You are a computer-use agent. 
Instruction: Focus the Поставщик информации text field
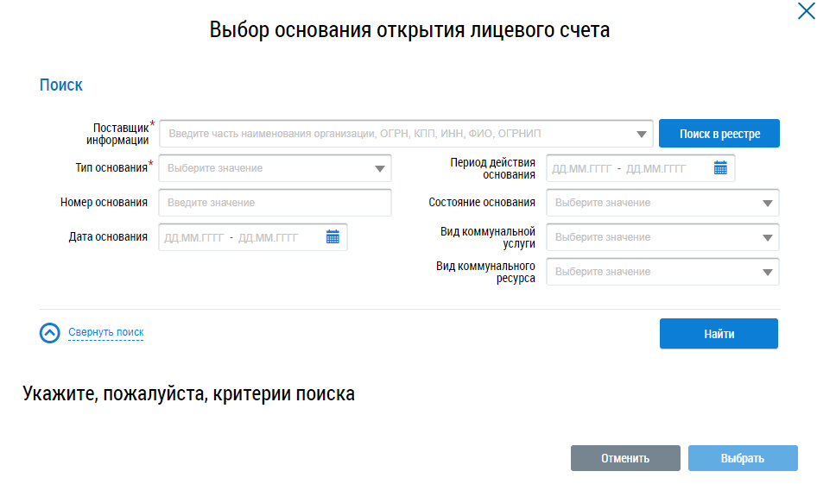click(396, 135)
